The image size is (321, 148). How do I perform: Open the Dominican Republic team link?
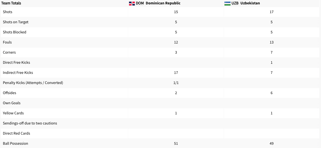coord(163,3)
